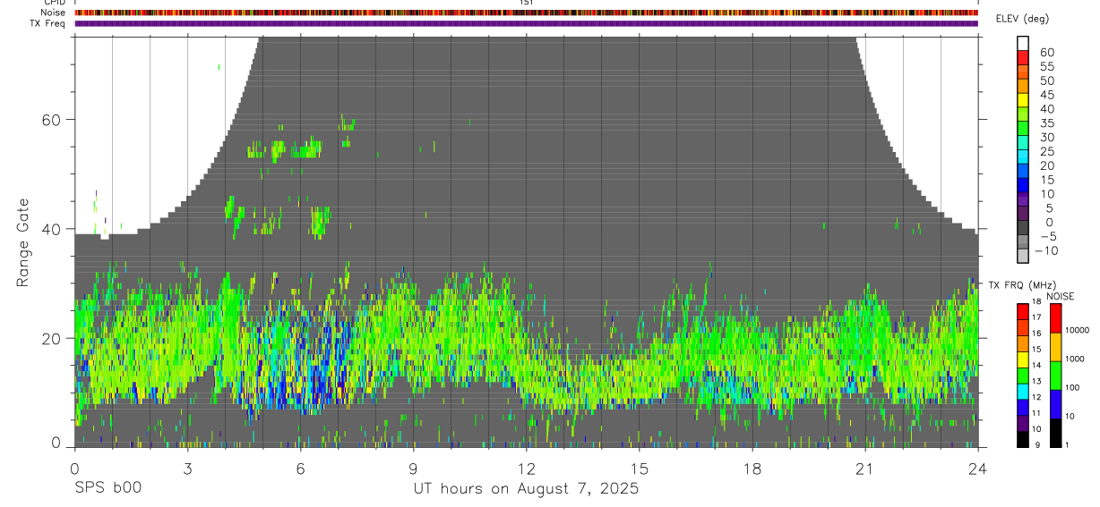Image resolution: width=1100 pixels, height=507 pixels.
Task: Select black NOISE swatch between 1 and 10
Action: pyautogui.click(x=1054, y=433)
